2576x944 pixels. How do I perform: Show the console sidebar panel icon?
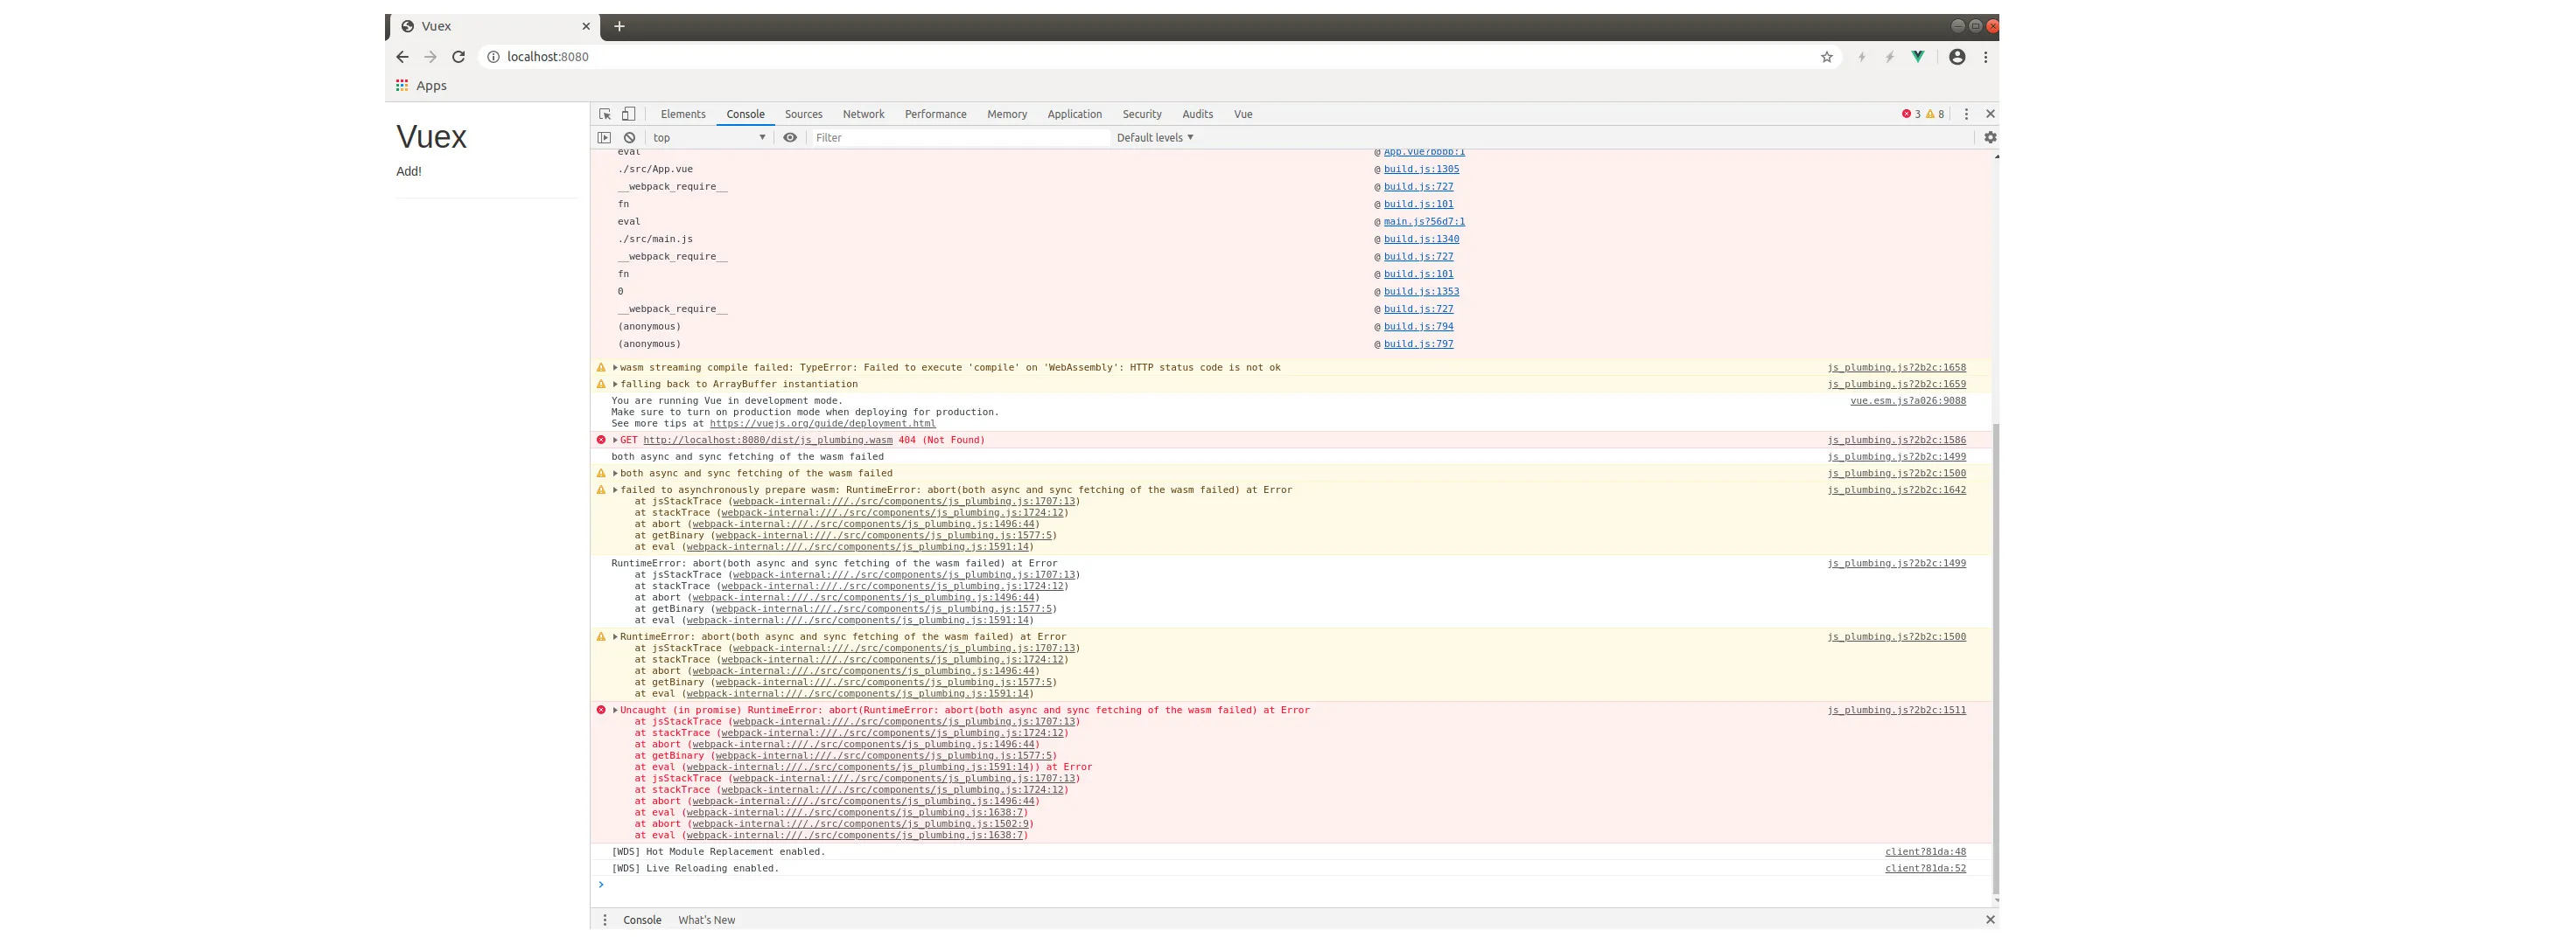[x=604, y=138]
